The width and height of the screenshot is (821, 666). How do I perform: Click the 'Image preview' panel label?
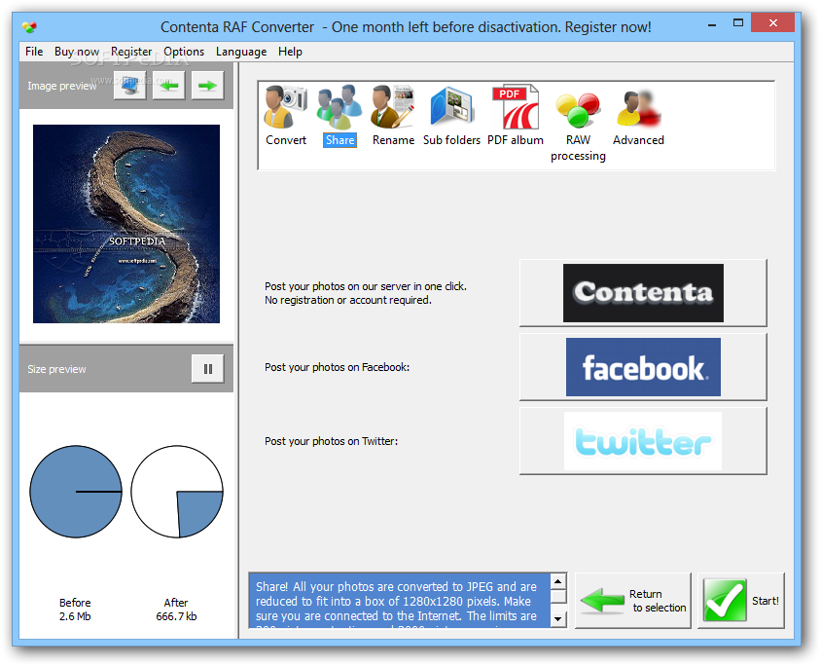[62, 86]
